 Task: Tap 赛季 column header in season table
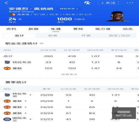(x=46, y=89)
